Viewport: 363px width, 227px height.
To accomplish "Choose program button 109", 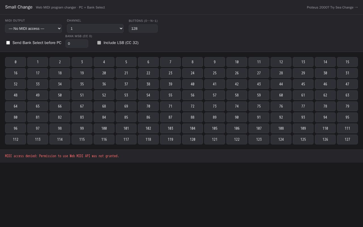I will [x=303, y=128].
